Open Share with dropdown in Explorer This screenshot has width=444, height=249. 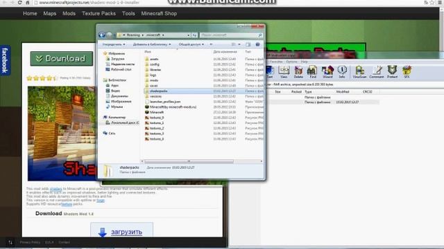191,44
